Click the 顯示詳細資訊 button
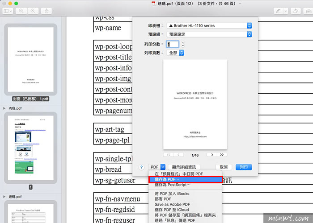This screenshot has height=223, width=313. [184, 167]
